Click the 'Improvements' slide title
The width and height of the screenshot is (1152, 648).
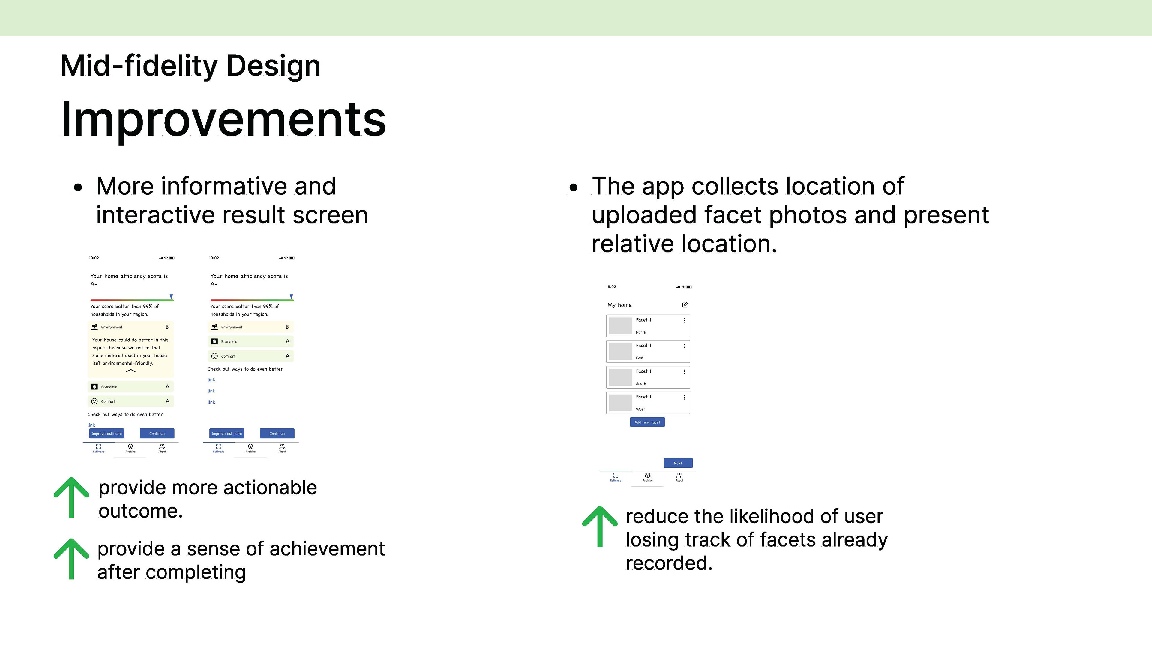tap(223, 120)
